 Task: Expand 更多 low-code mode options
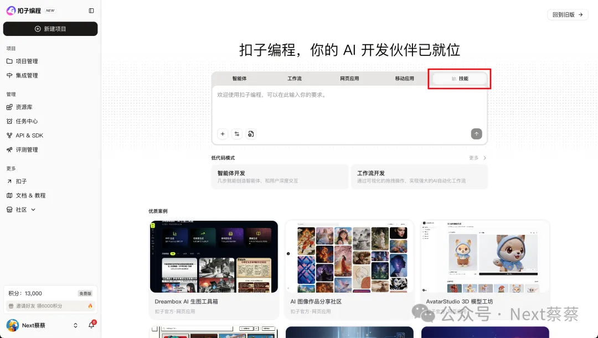click(x=477, y=158)
